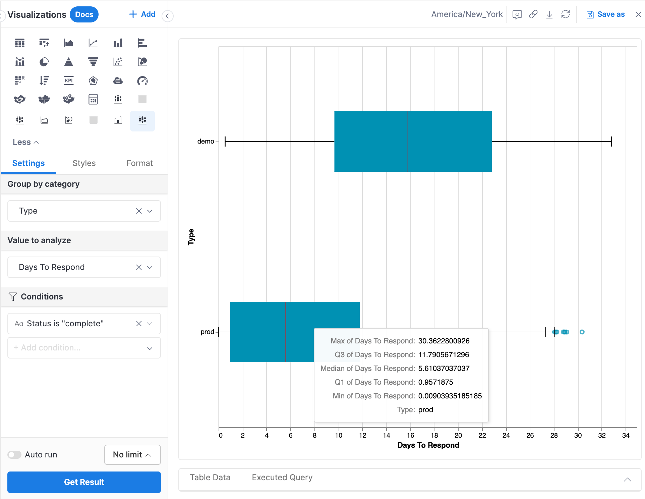Select the funnel chart icon
Image resolution: width=645 pixels, height=499 pixels.
point(93,62)
